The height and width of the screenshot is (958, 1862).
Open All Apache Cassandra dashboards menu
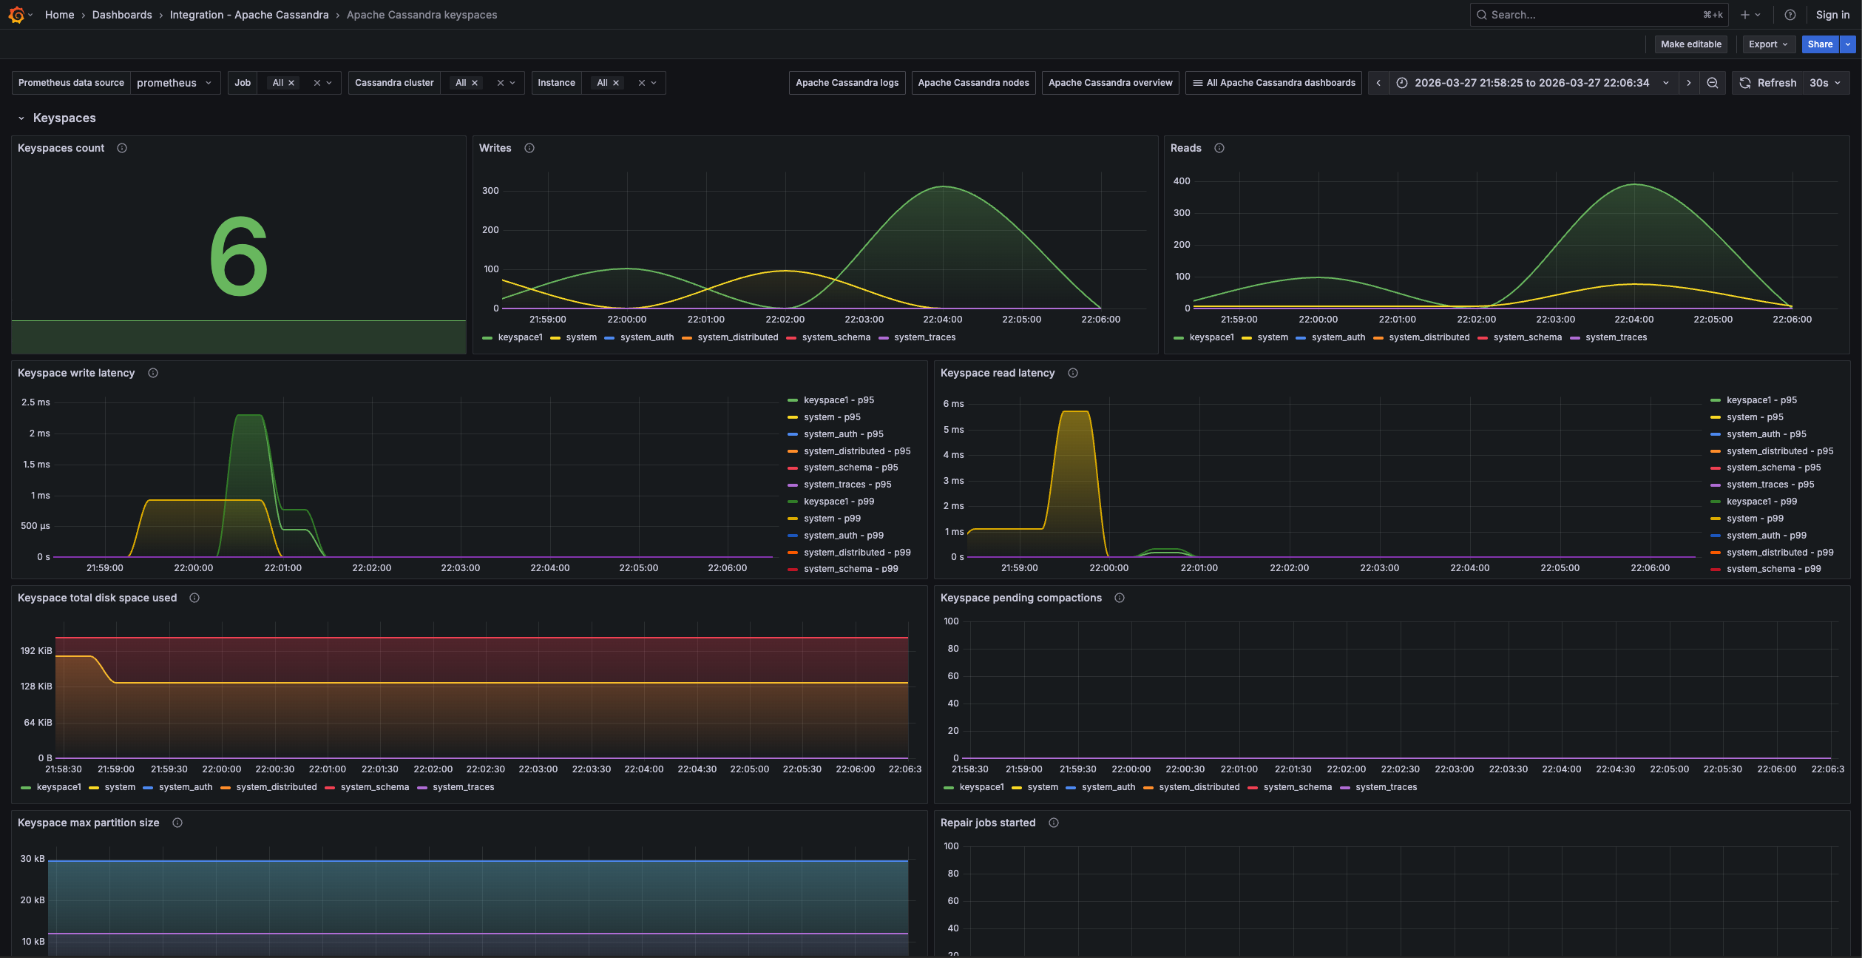click(x=1273, y=83)
